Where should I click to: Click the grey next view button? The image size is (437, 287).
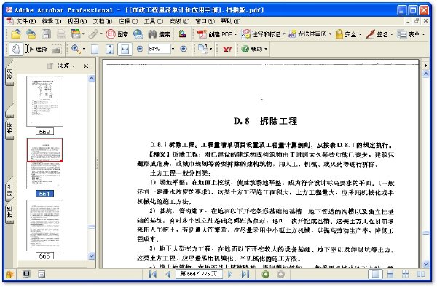click(280, 274)
